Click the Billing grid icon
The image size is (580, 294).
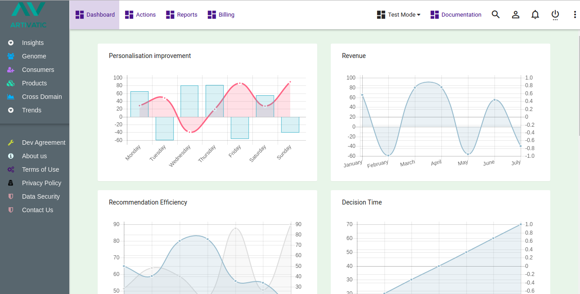[212, 15]
